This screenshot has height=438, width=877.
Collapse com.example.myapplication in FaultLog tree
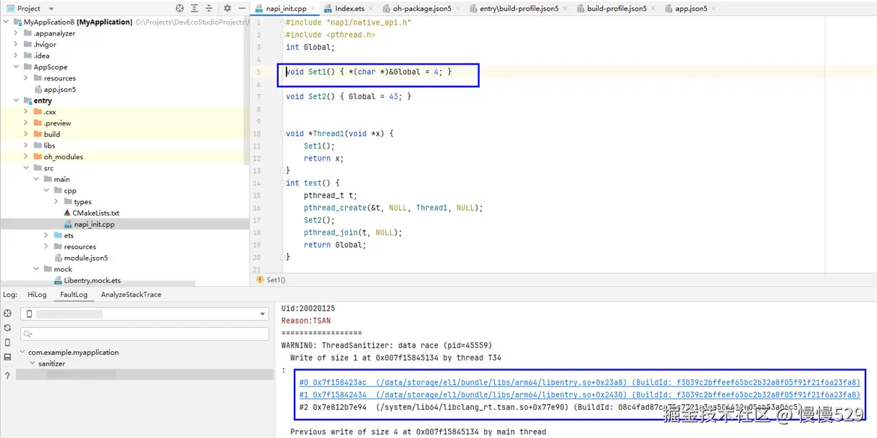22,352
